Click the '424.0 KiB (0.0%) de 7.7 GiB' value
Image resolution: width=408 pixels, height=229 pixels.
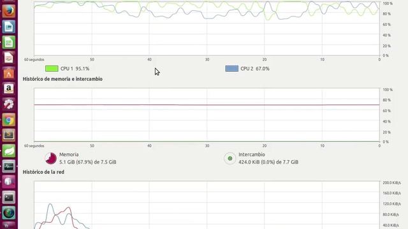[268, 162]
